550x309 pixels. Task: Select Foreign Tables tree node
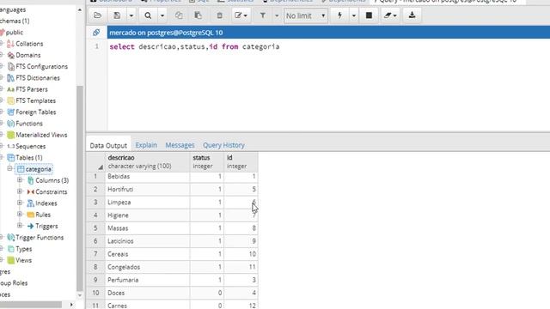pos(36,112)
